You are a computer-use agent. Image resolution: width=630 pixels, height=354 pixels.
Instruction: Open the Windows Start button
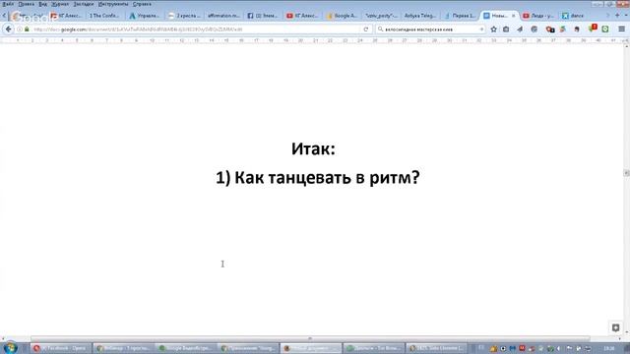pyautogui.click(x=10, y=347)
